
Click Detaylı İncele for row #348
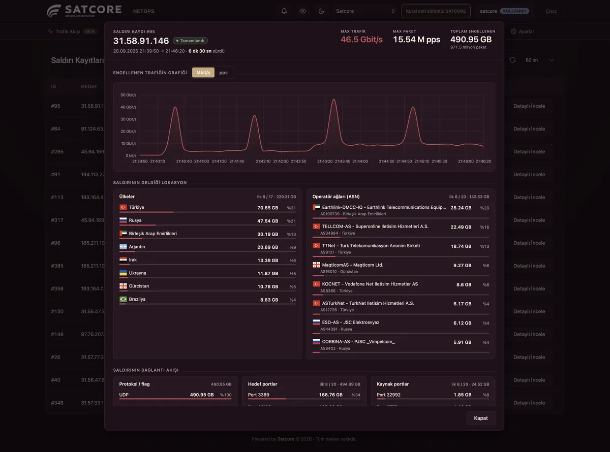click(529, 403)
